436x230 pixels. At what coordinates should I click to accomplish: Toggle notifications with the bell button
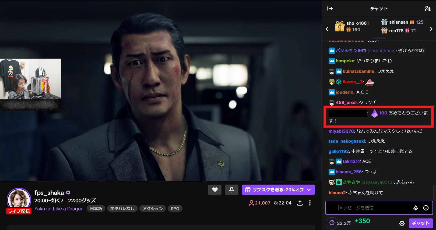pyautogui.click(x=231, y=190)
